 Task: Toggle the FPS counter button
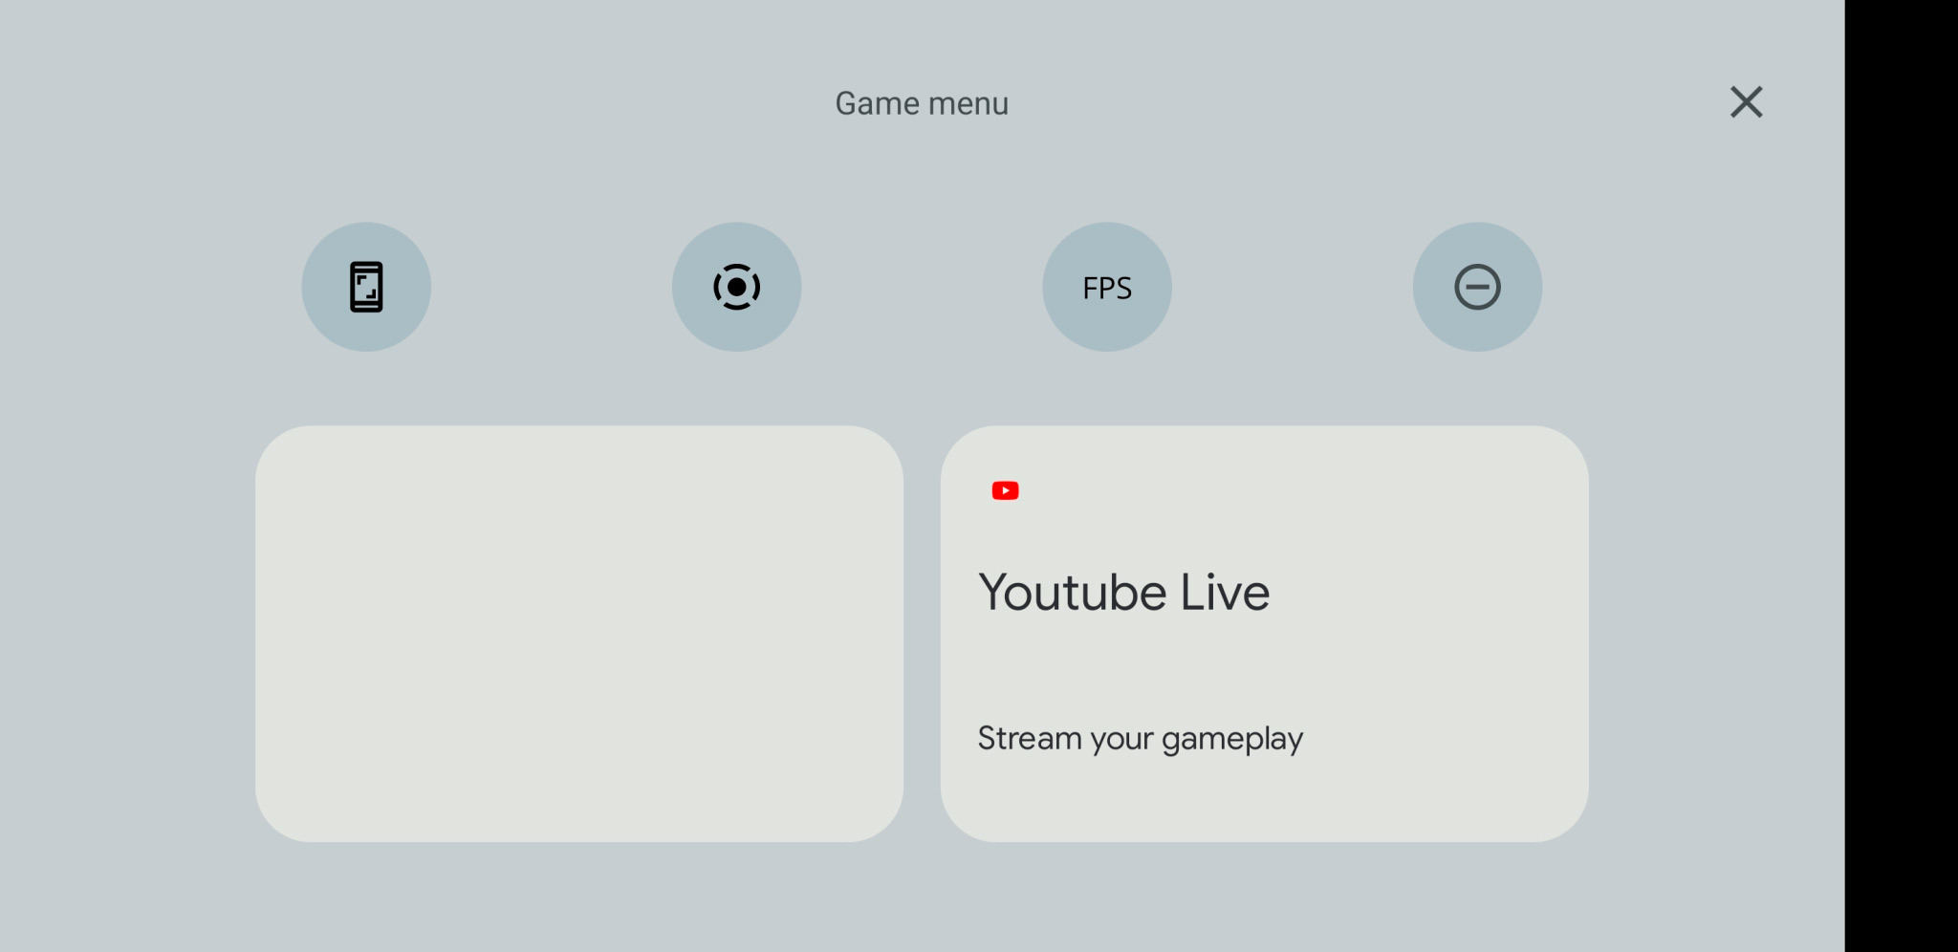tap(1107, 287)
